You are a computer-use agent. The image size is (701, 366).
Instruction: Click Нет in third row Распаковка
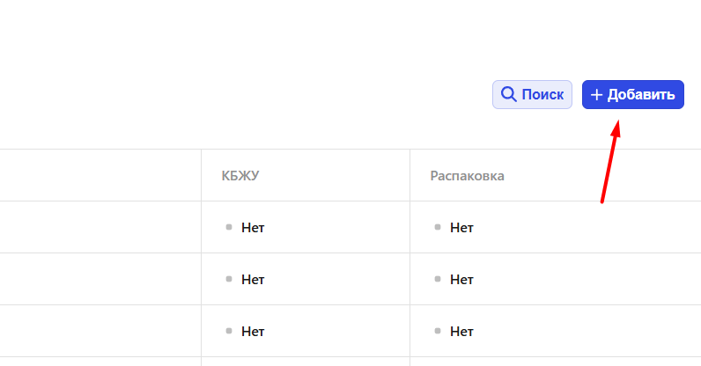pyautogui.click(x=461, y=331)
